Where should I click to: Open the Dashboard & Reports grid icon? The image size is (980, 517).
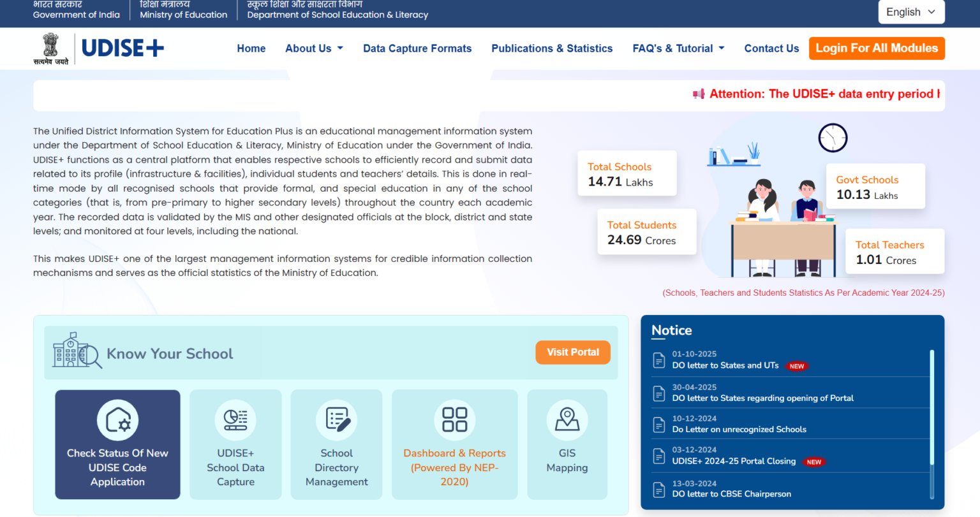(x=454, y=419)
